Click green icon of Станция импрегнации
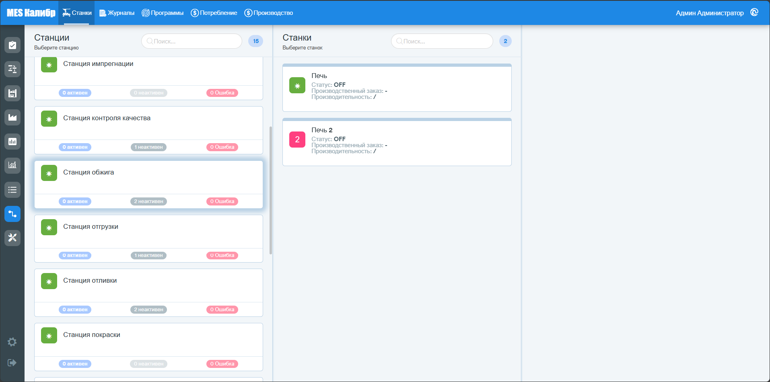 click(49, 65)
